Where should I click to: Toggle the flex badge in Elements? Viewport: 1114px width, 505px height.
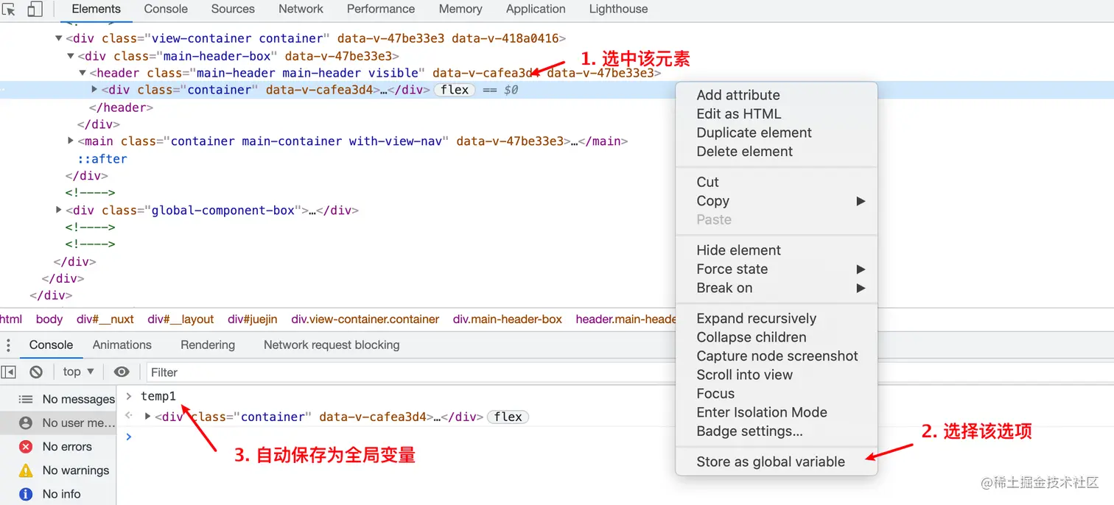click(x=455, y=90)
